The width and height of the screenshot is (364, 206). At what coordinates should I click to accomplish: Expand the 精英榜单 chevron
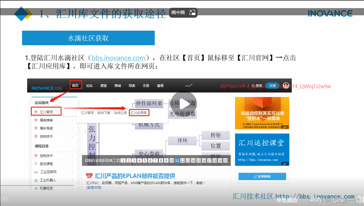point(72,120)
